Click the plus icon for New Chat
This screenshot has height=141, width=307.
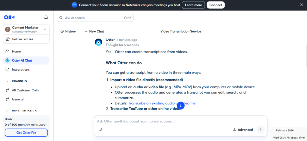coord(86,31)
